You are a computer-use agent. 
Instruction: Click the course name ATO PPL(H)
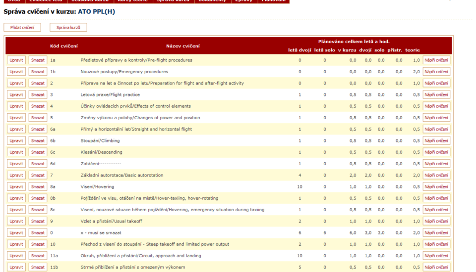pos(97,11)
